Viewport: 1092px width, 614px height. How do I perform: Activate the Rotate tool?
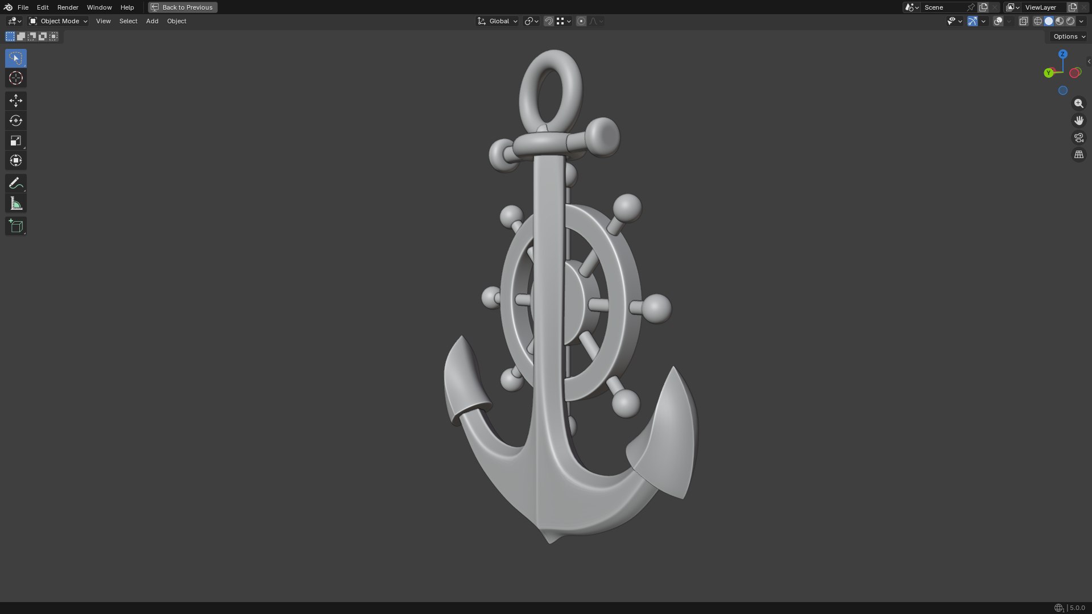[x=16, y=121]
